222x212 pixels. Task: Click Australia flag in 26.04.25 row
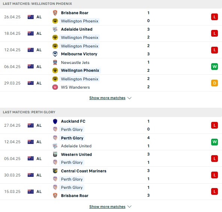click(31, 17)
